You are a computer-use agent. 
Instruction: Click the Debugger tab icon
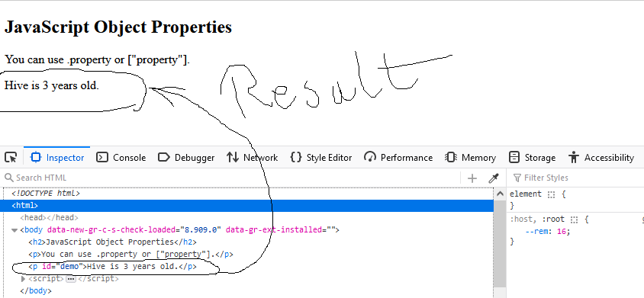[x=164, y=157]
